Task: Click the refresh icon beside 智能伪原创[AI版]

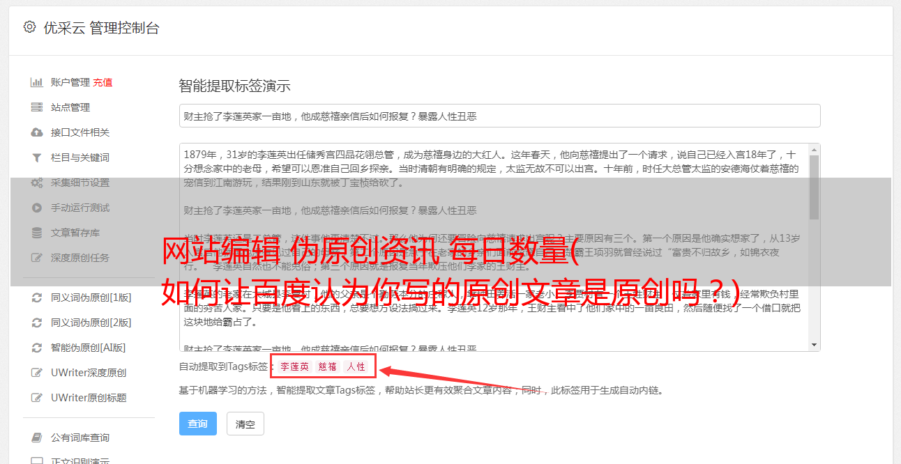Action: [x=37, y=348]
